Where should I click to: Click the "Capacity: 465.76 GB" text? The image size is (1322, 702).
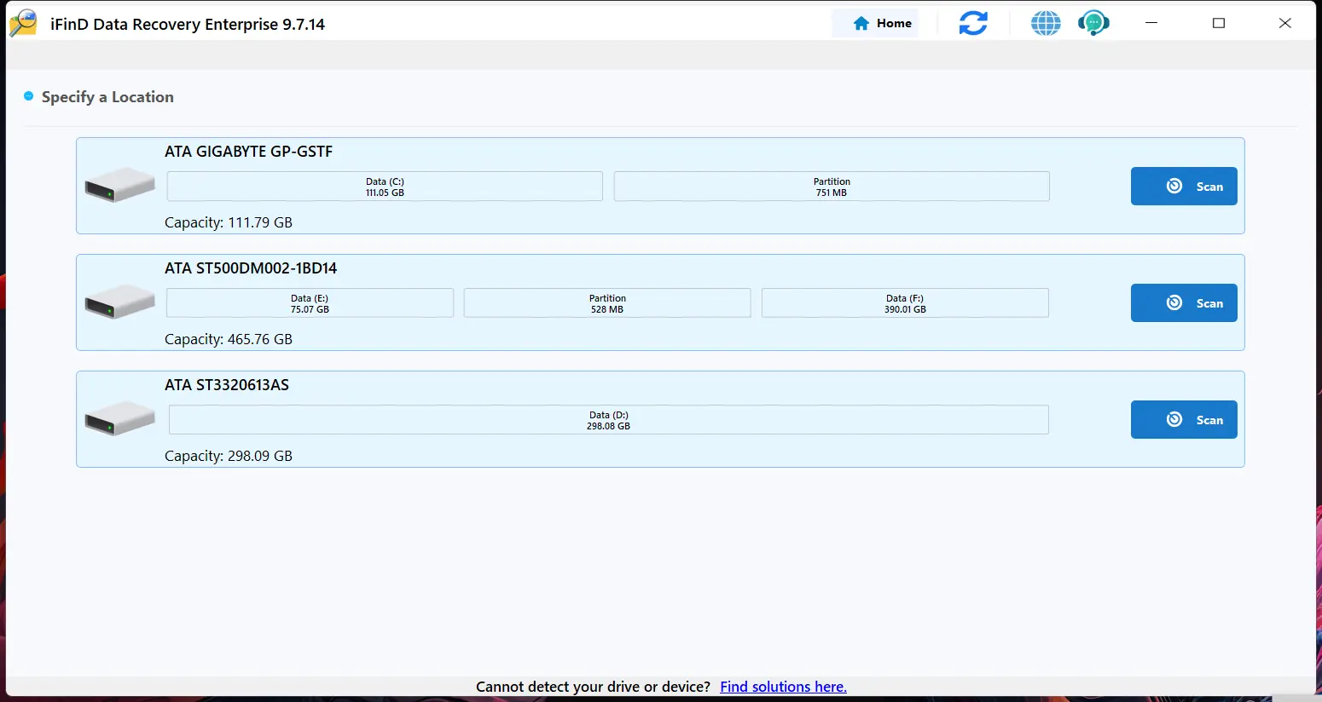(x=229, y=339)
